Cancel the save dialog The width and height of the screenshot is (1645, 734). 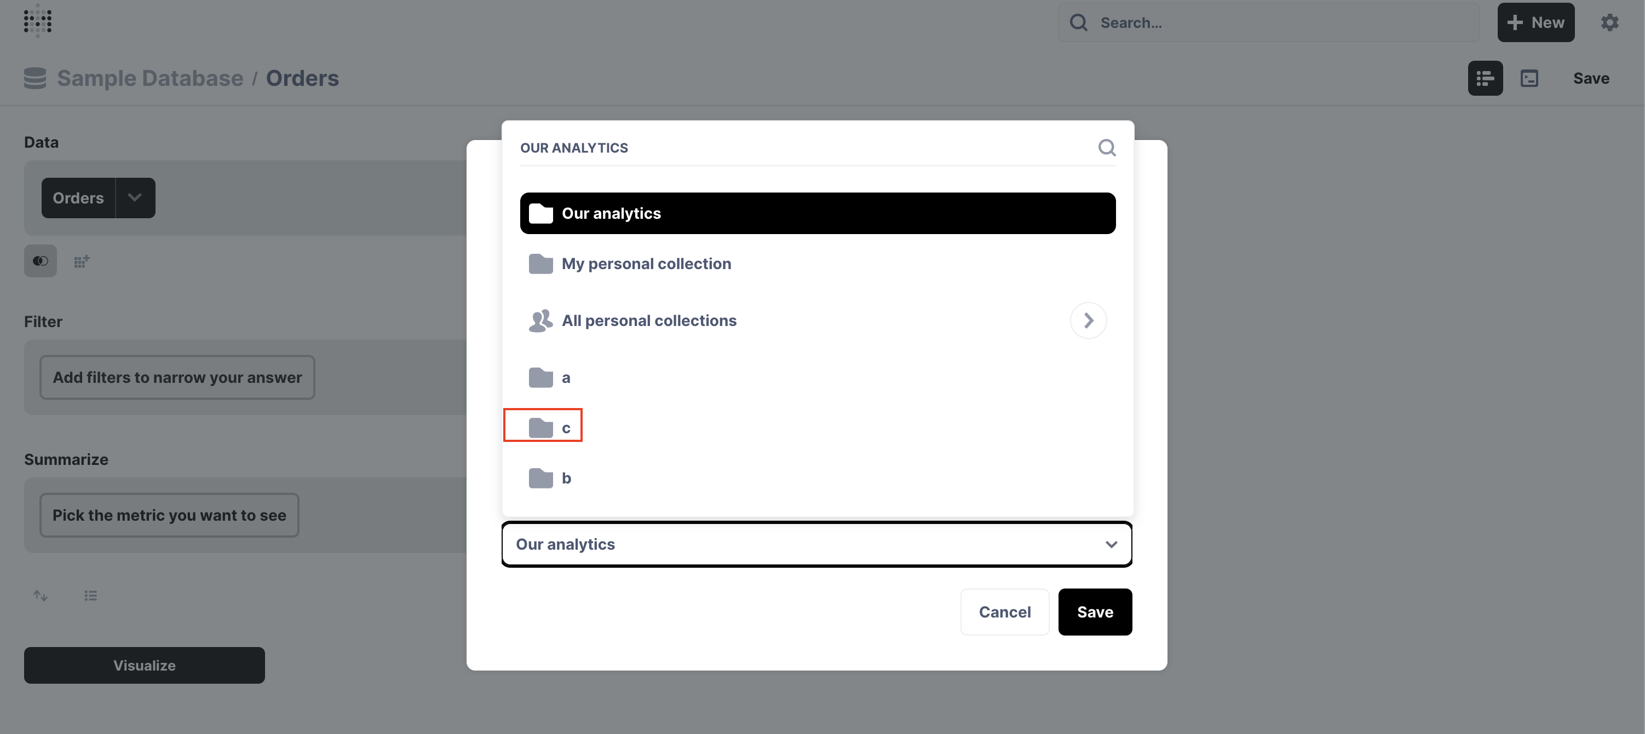coord(1004,611)
